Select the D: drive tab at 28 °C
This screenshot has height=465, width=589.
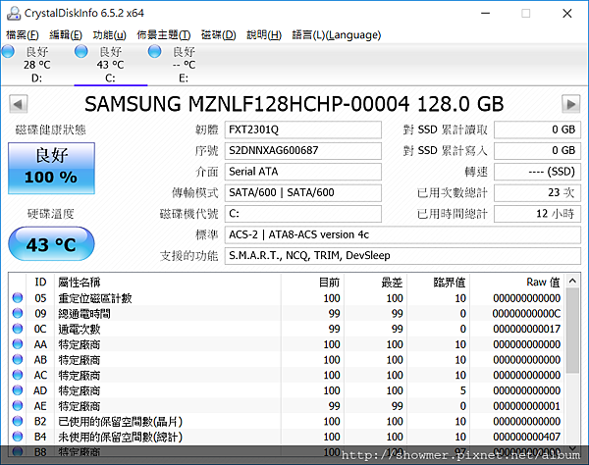[x=37, y=65]
